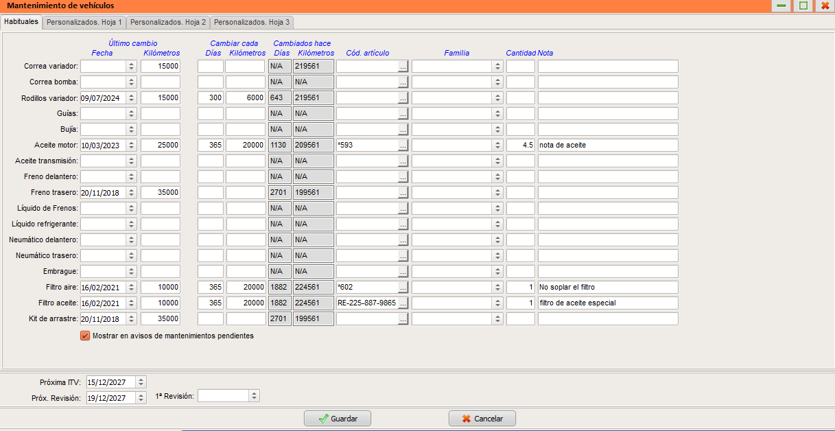Click Freno trasero Fecha field
Viewport: 835px width, 431px height.
104,193
